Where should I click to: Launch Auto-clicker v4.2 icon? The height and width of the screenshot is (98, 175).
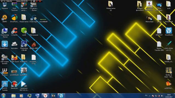coord(169,46)
